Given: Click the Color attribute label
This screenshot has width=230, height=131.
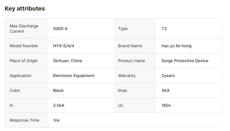Looking at the screenshot, I should pos(15,90).
